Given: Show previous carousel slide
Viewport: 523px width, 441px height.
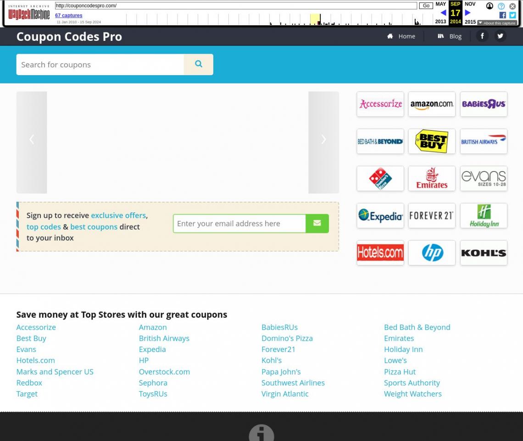Looking at the screenshot, I should point(32,142).
